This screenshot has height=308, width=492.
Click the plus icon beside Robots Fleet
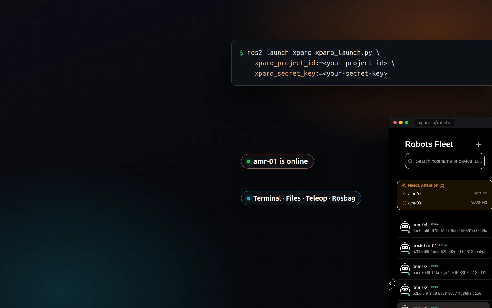pyautogui.click(x=478, y=144)
